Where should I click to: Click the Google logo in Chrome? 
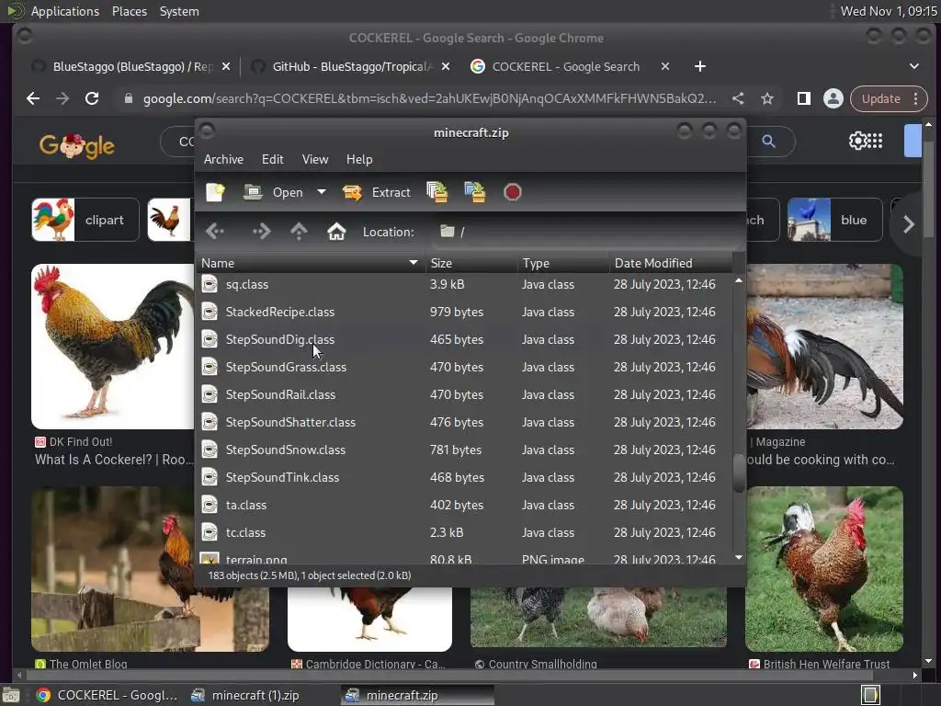77,144
